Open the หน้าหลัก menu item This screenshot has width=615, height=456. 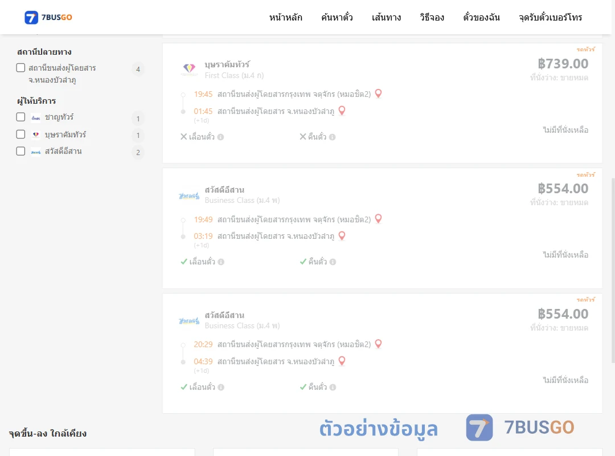point(285,17)
